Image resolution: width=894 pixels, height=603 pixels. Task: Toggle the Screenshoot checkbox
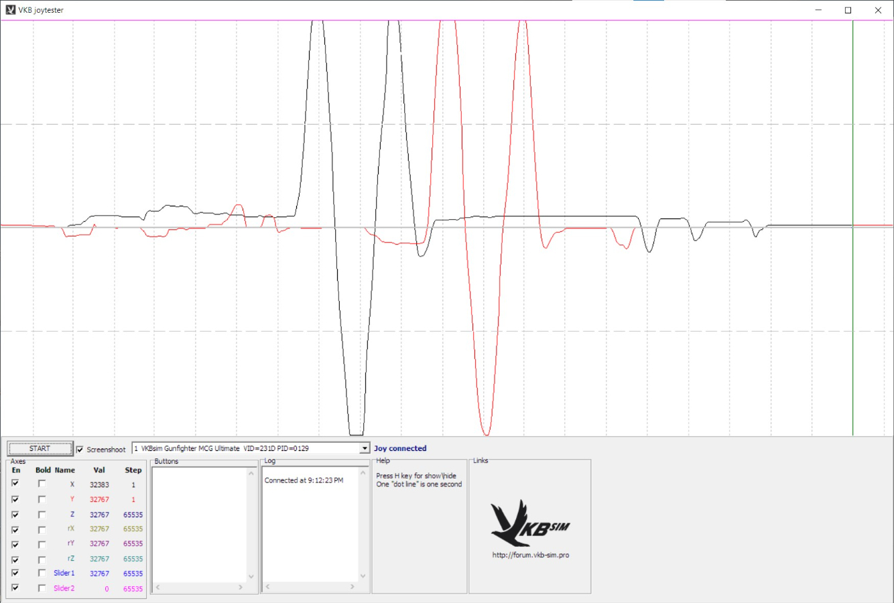80,450
